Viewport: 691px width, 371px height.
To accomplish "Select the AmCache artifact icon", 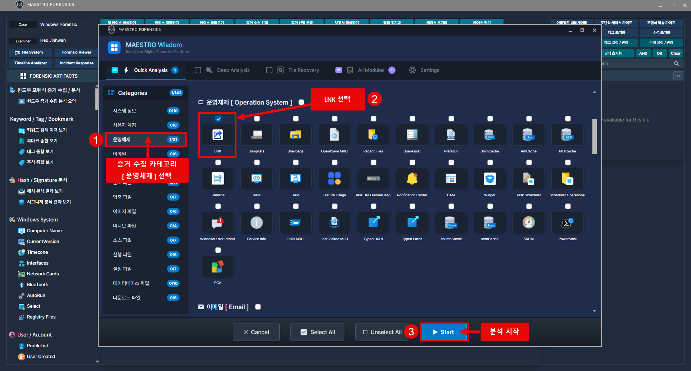I will coord(529,135).
